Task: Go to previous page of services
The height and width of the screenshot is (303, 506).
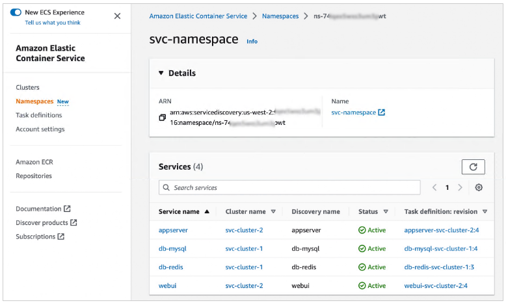Action: 434,187
